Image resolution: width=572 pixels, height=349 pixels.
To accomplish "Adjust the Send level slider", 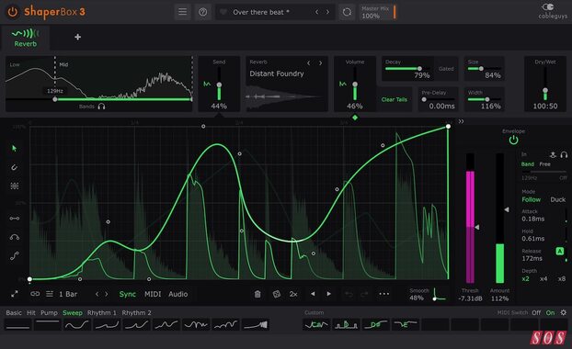I will point(219,84).
